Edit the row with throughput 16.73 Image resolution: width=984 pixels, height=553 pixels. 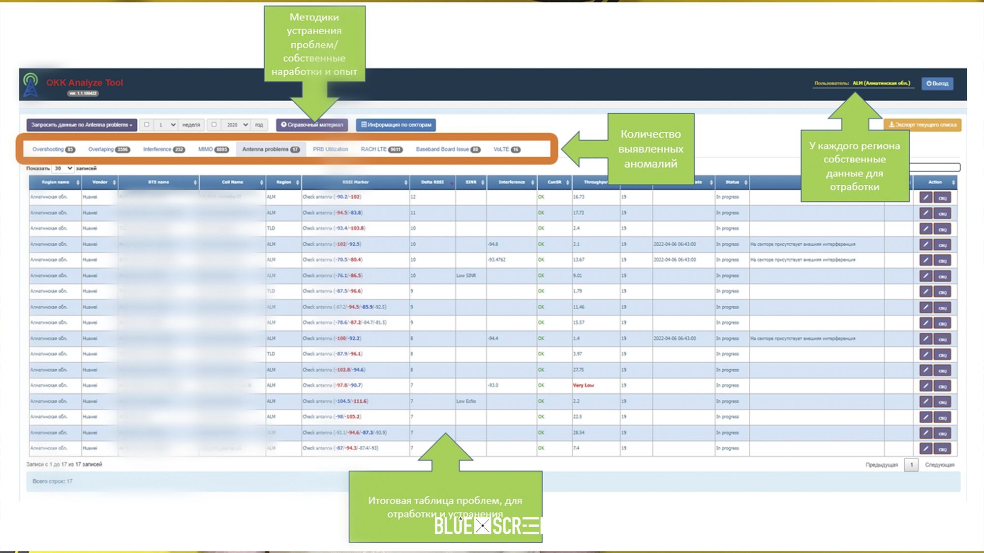point(925,198)
